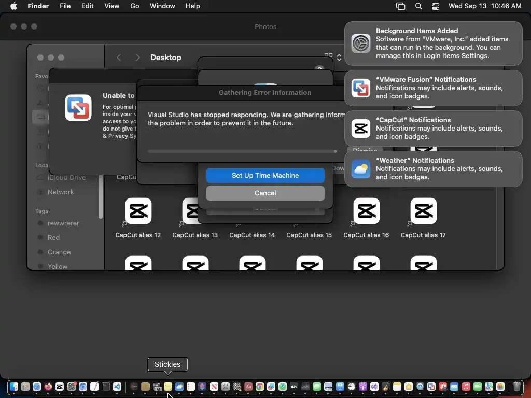Open System Settings from the Dock
This screenshot has width=531, height=398.
tap(72, 387)
